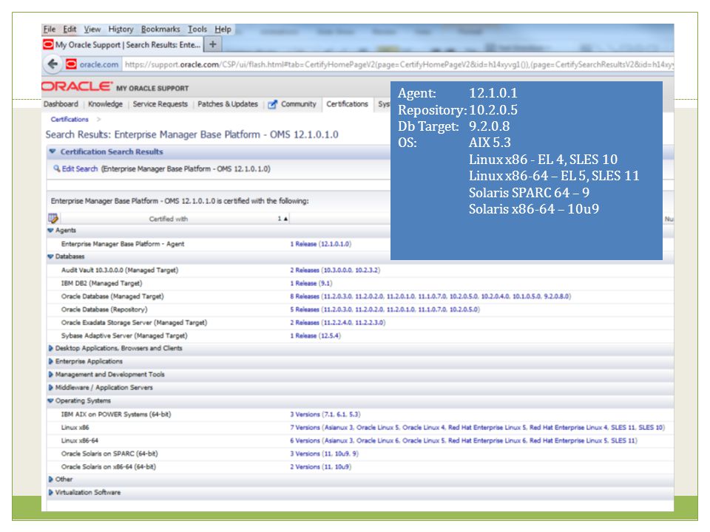
Task: Open a new tab with the plus button
Action: [212, 44]
